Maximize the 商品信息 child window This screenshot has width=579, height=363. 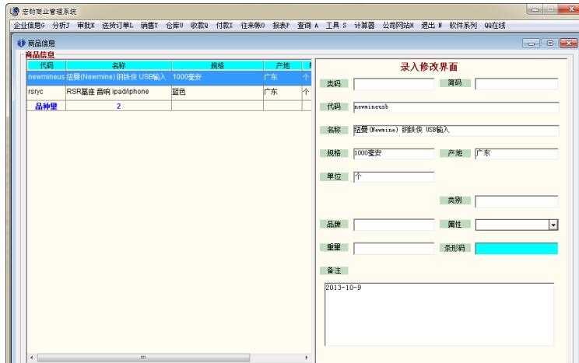[x=550, y=44]
